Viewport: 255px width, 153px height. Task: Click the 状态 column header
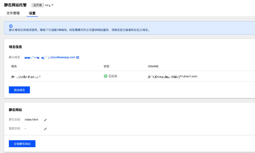tap(106, 66)
